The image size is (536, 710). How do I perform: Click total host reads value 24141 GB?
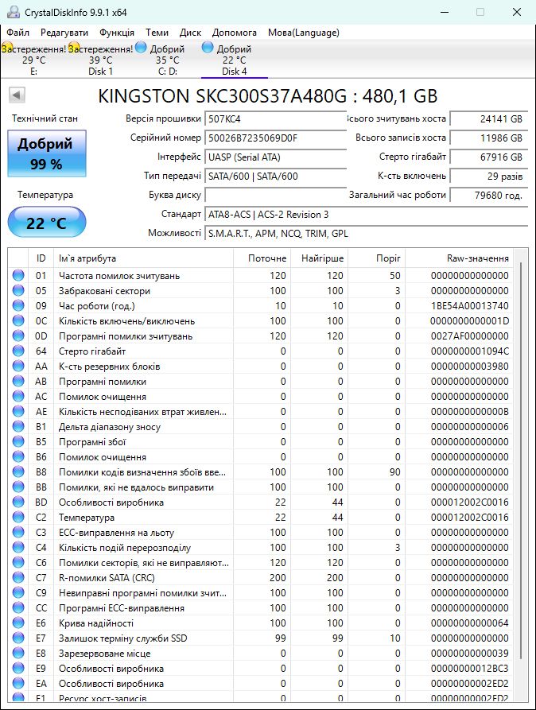pyautogui.click(x=488, y=119)
